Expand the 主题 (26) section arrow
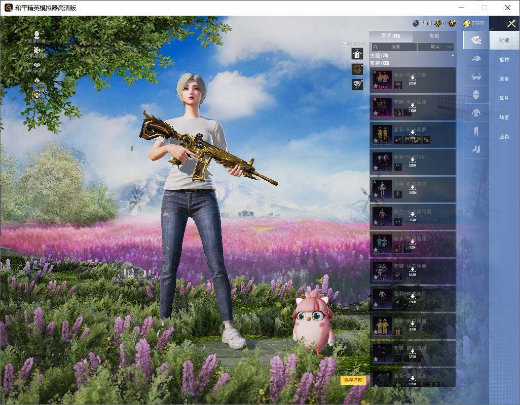 coord(453,56)
